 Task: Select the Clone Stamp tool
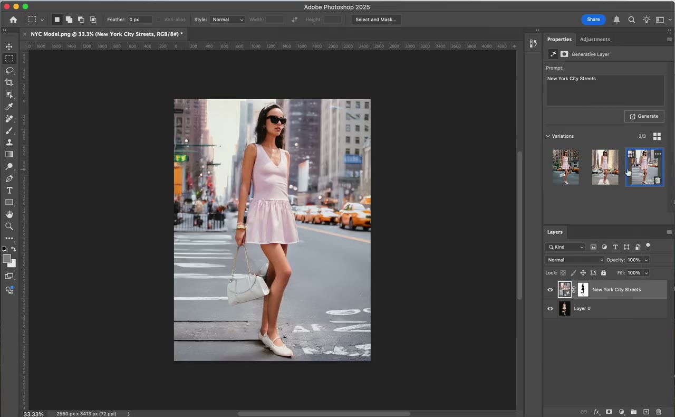(x=9, y=143)
